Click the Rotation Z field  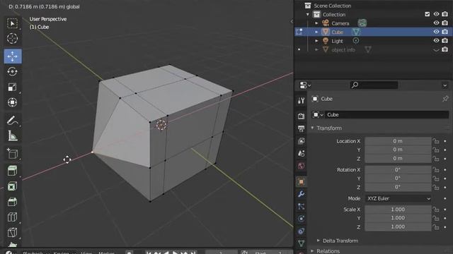(x=398, y=187)
